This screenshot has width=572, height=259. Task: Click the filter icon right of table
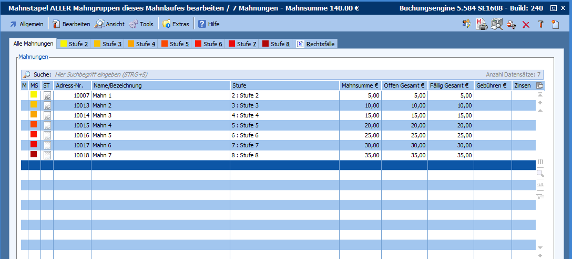539,197
